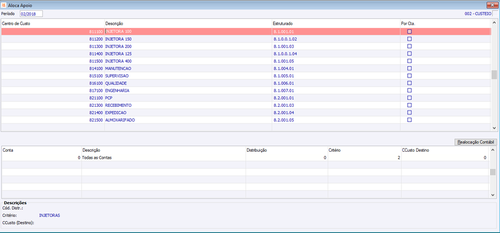Click structured code 8.2.001.03
The width and height of the screenshot is (500, 233).
(284, 105)
